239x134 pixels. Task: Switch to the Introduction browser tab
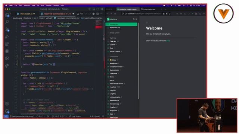[x=128, y=9]
